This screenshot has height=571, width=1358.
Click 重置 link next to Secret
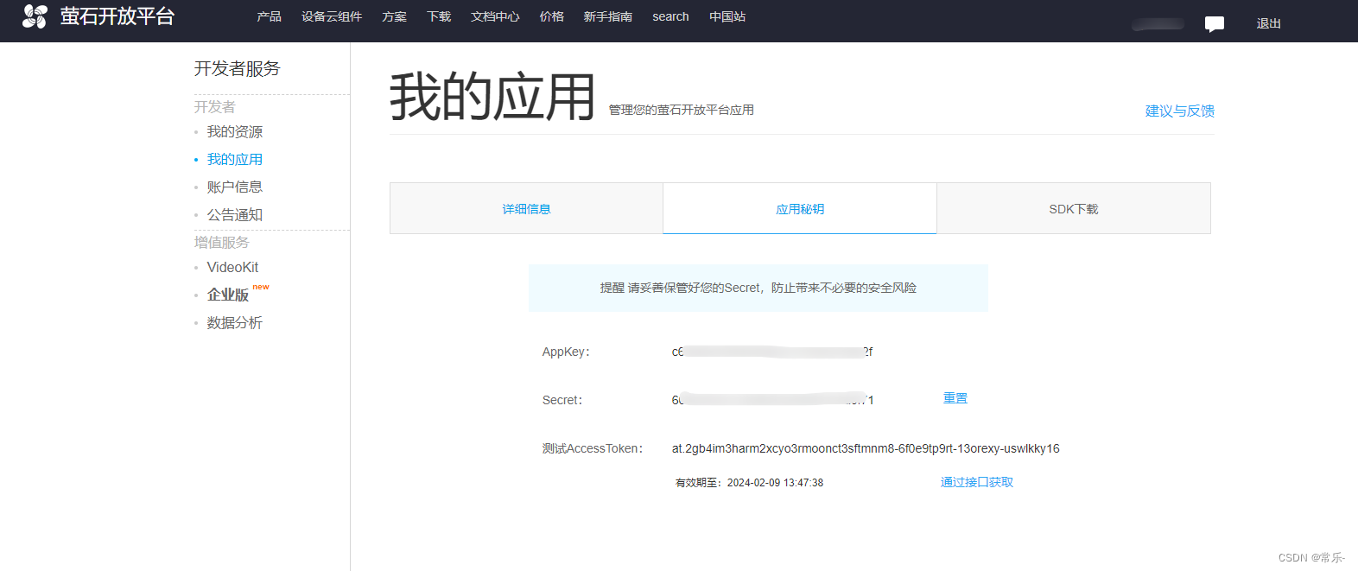click(x=955, y=398)
